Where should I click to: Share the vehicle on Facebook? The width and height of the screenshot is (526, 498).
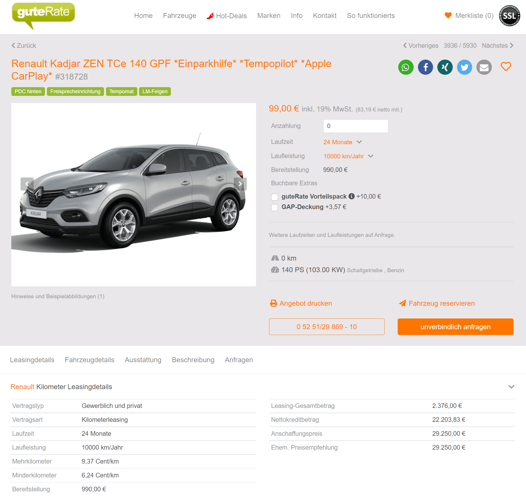tap(425, 67)
